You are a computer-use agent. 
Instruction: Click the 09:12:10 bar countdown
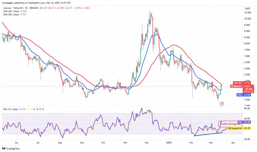(248, 92)
